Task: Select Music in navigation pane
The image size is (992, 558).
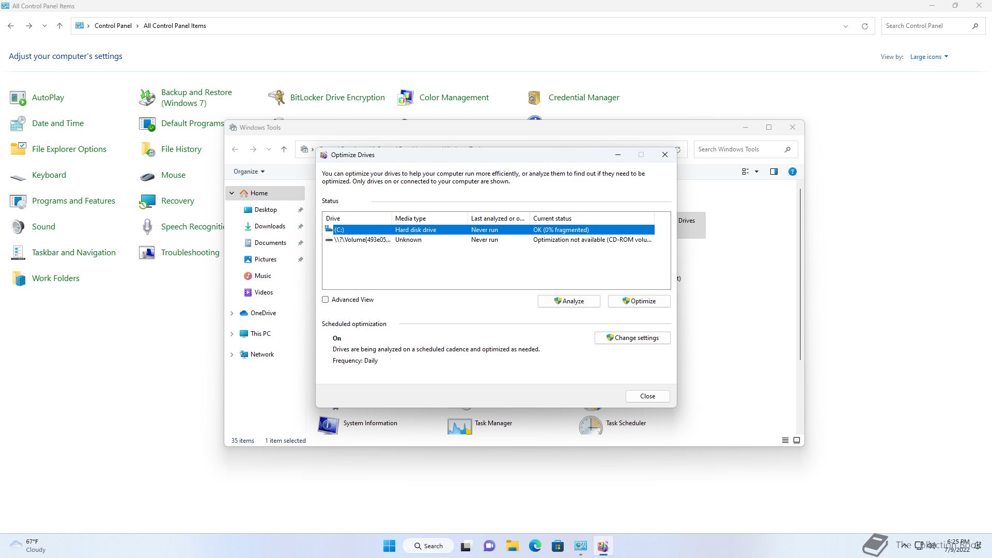Action: (262, 276)
